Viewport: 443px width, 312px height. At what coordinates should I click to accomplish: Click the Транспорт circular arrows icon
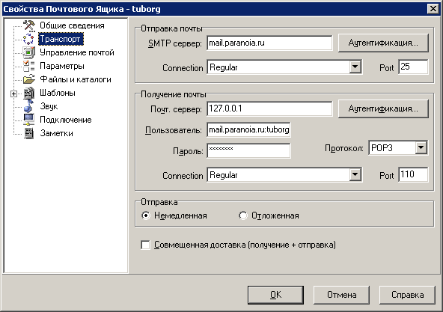click(x=28, y=39)
